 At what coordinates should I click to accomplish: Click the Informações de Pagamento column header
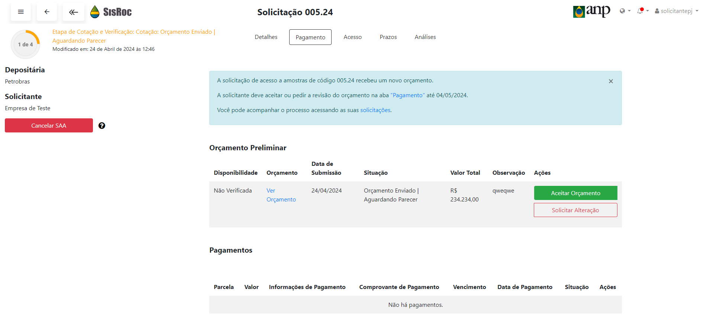[x=307, y=287]
